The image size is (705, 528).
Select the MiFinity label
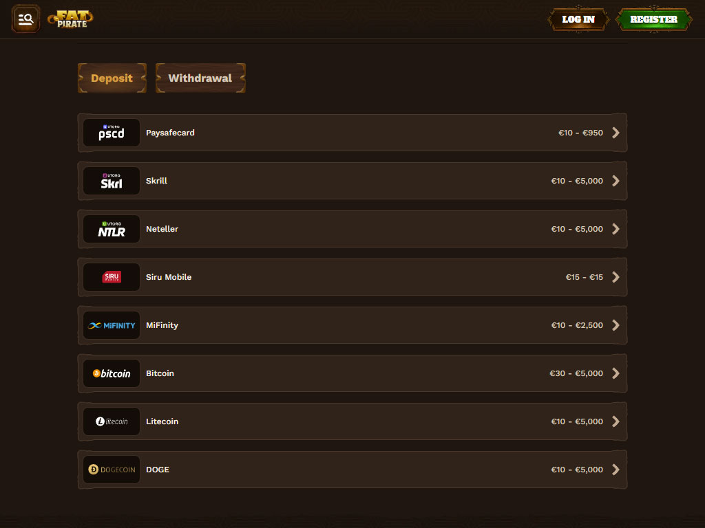(x=162, y=325)
